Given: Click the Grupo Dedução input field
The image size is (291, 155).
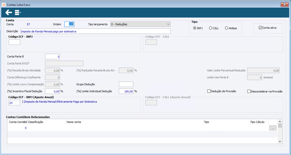Looking at the screenshot, I should pos(126,84).
